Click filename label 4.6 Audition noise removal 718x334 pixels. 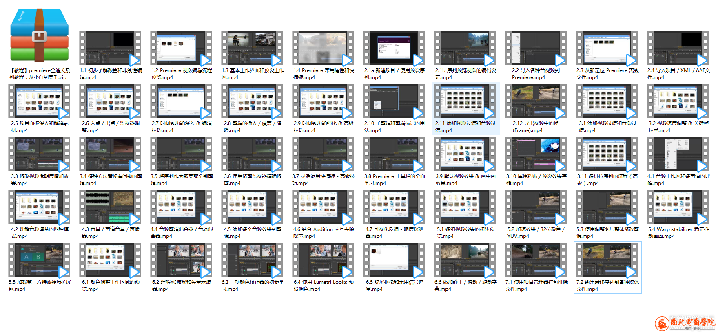(x=323, y=233)
